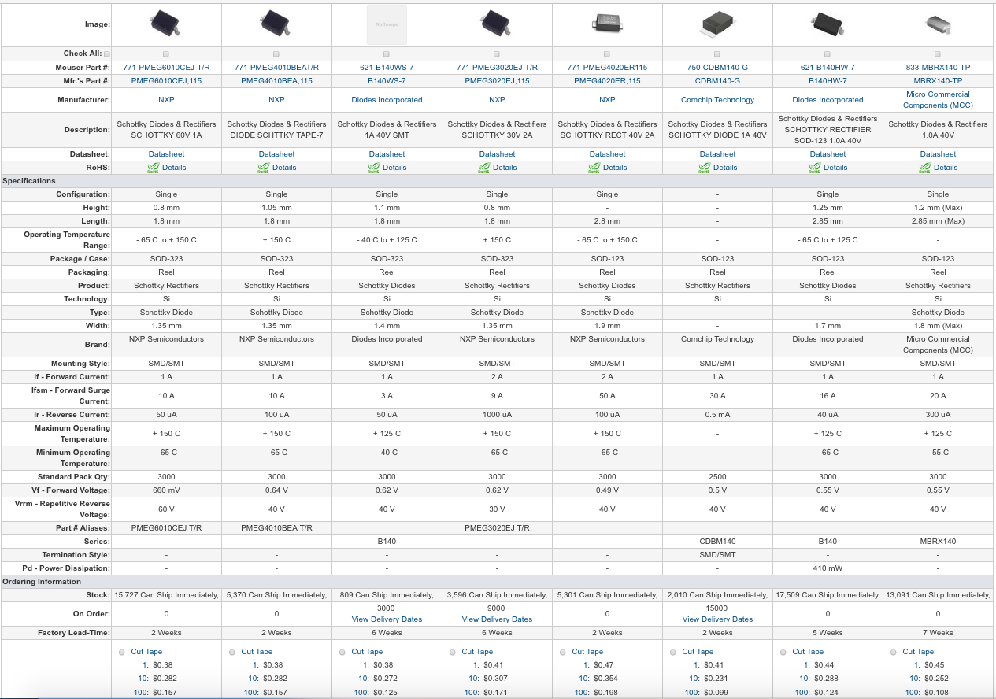
Task: Select Cut Tape radio for PMEG4010BEA column
Action: pos(231,652)
